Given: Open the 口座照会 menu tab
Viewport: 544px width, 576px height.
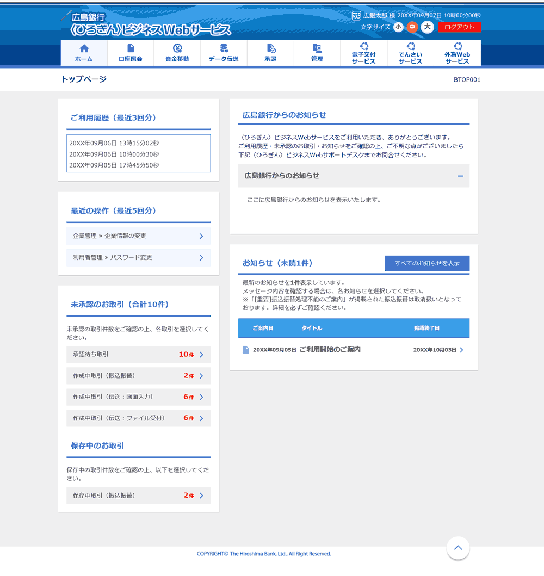Looking at the screenshot, I should [x=131, y=53].
